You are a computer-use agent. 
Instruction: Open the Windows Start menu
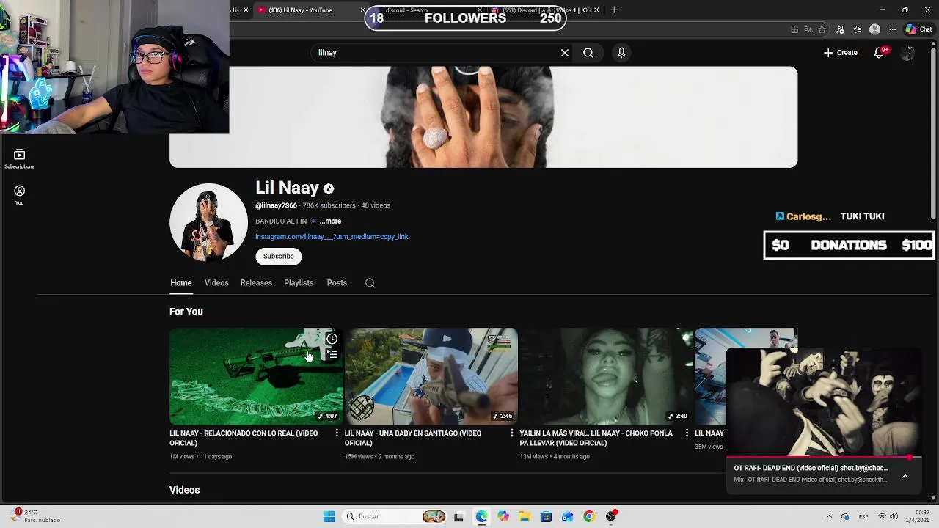(x=329, y=516)
